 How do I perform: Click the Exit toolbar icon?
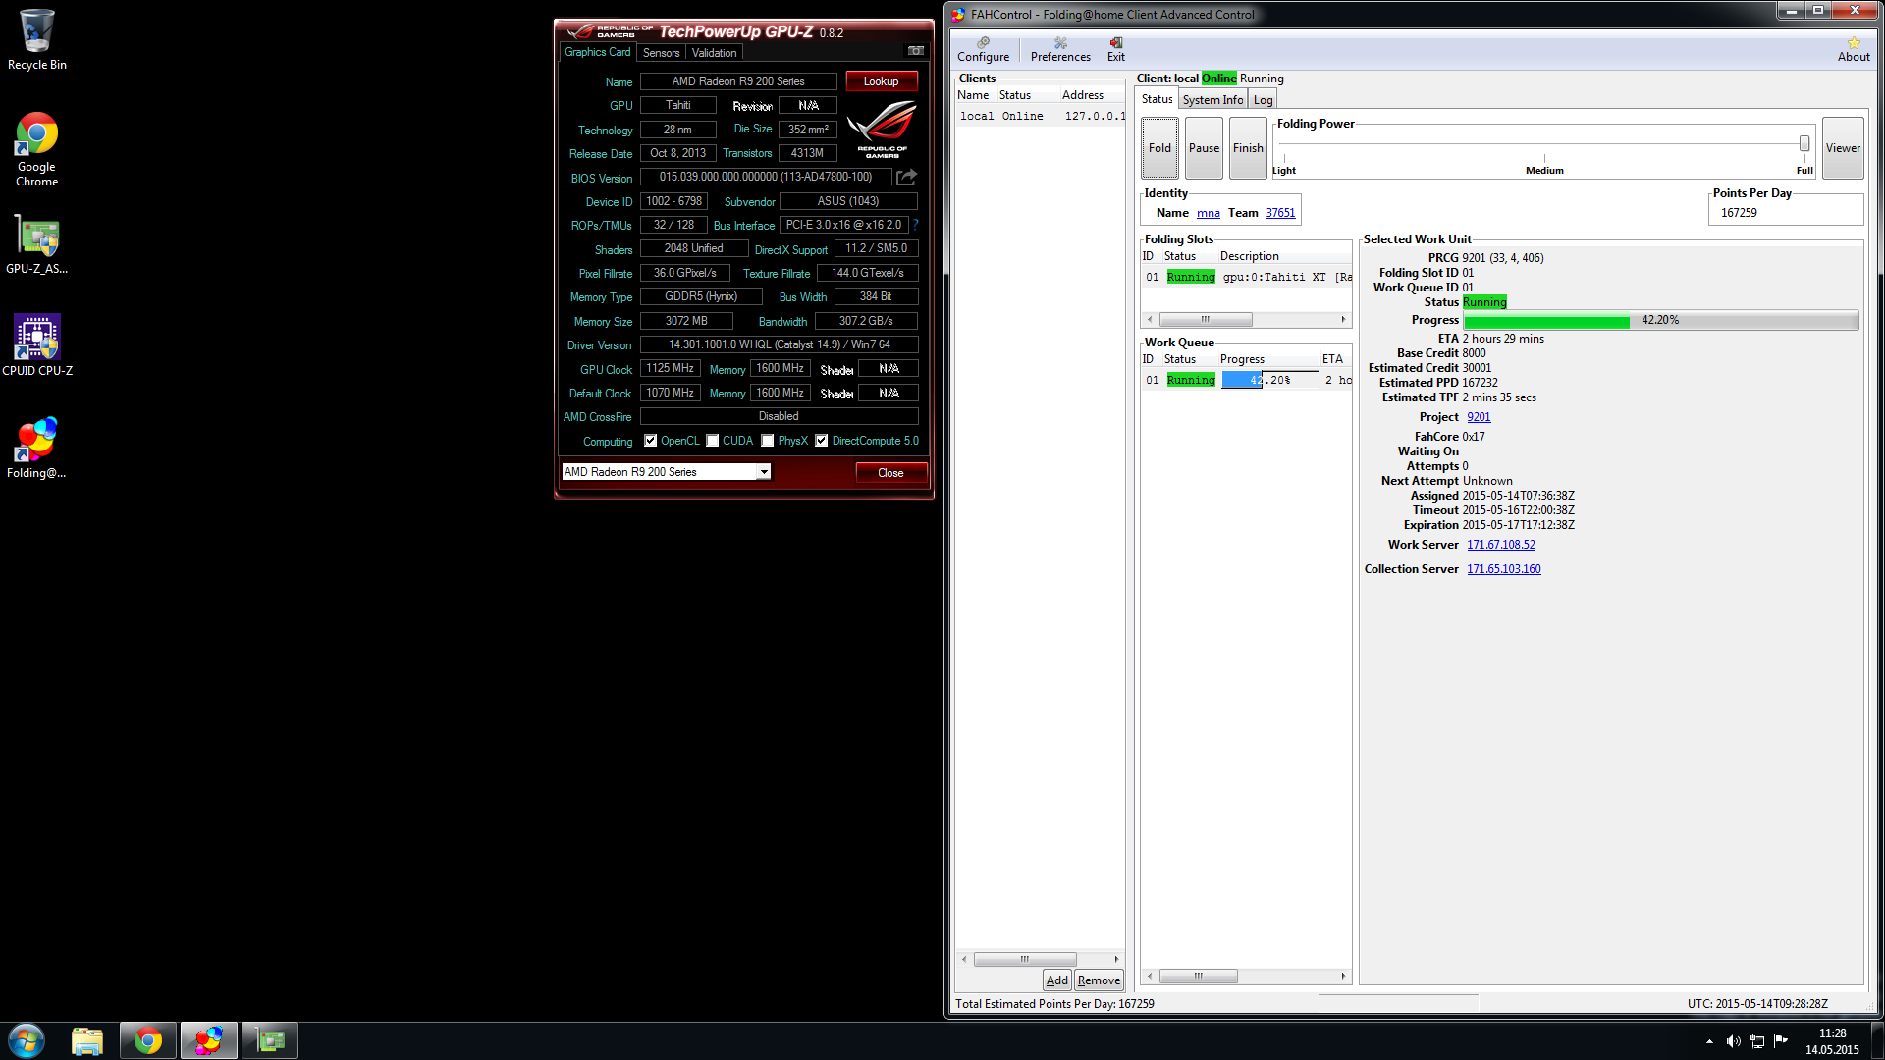(1116, 48)
